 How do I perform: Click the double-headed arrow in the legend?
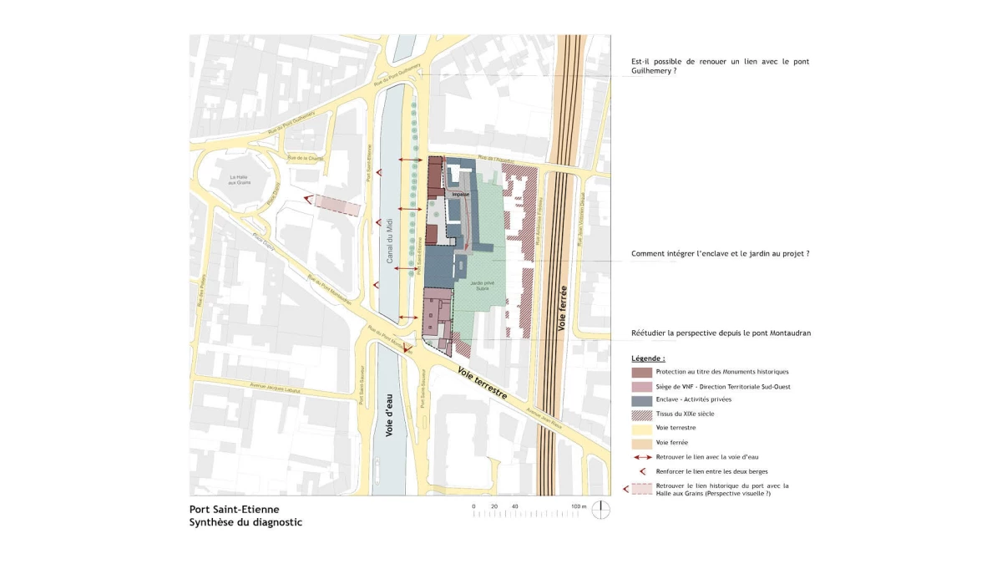tap(641, 457)
